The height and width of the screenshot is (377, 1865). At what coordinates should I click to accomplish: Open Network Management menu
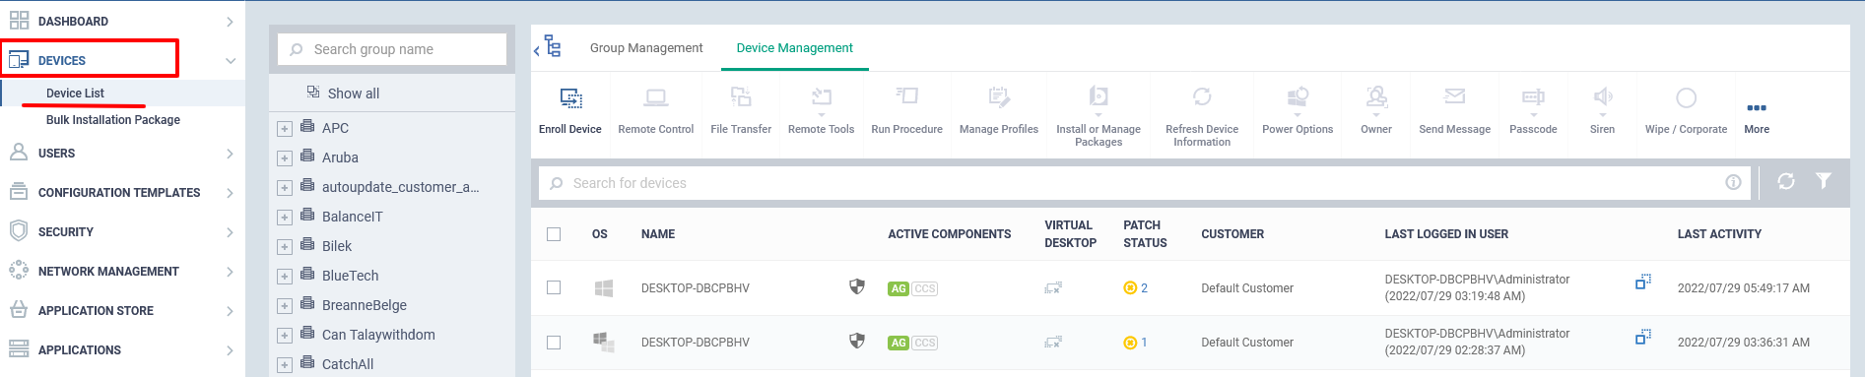122,271
